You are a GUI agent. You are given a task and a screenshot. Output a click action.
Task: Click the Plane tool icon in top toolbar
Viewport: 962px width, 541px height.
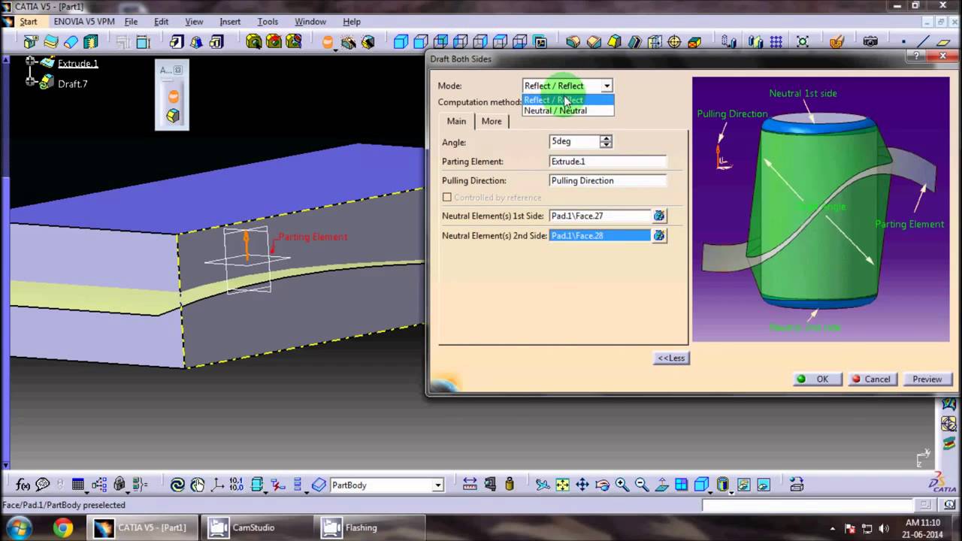pyautogui.click(x=943, y=42)
